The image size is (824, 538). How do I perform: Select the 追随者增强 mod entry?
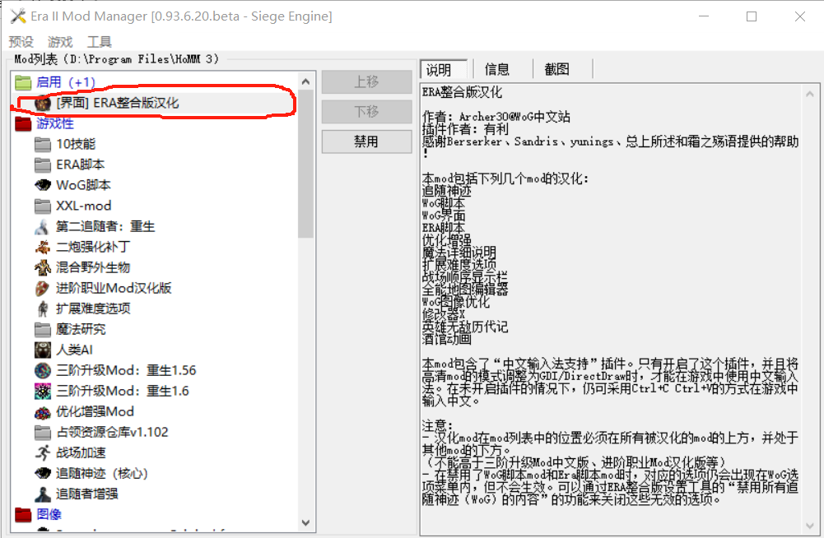(x=86, y=494)
